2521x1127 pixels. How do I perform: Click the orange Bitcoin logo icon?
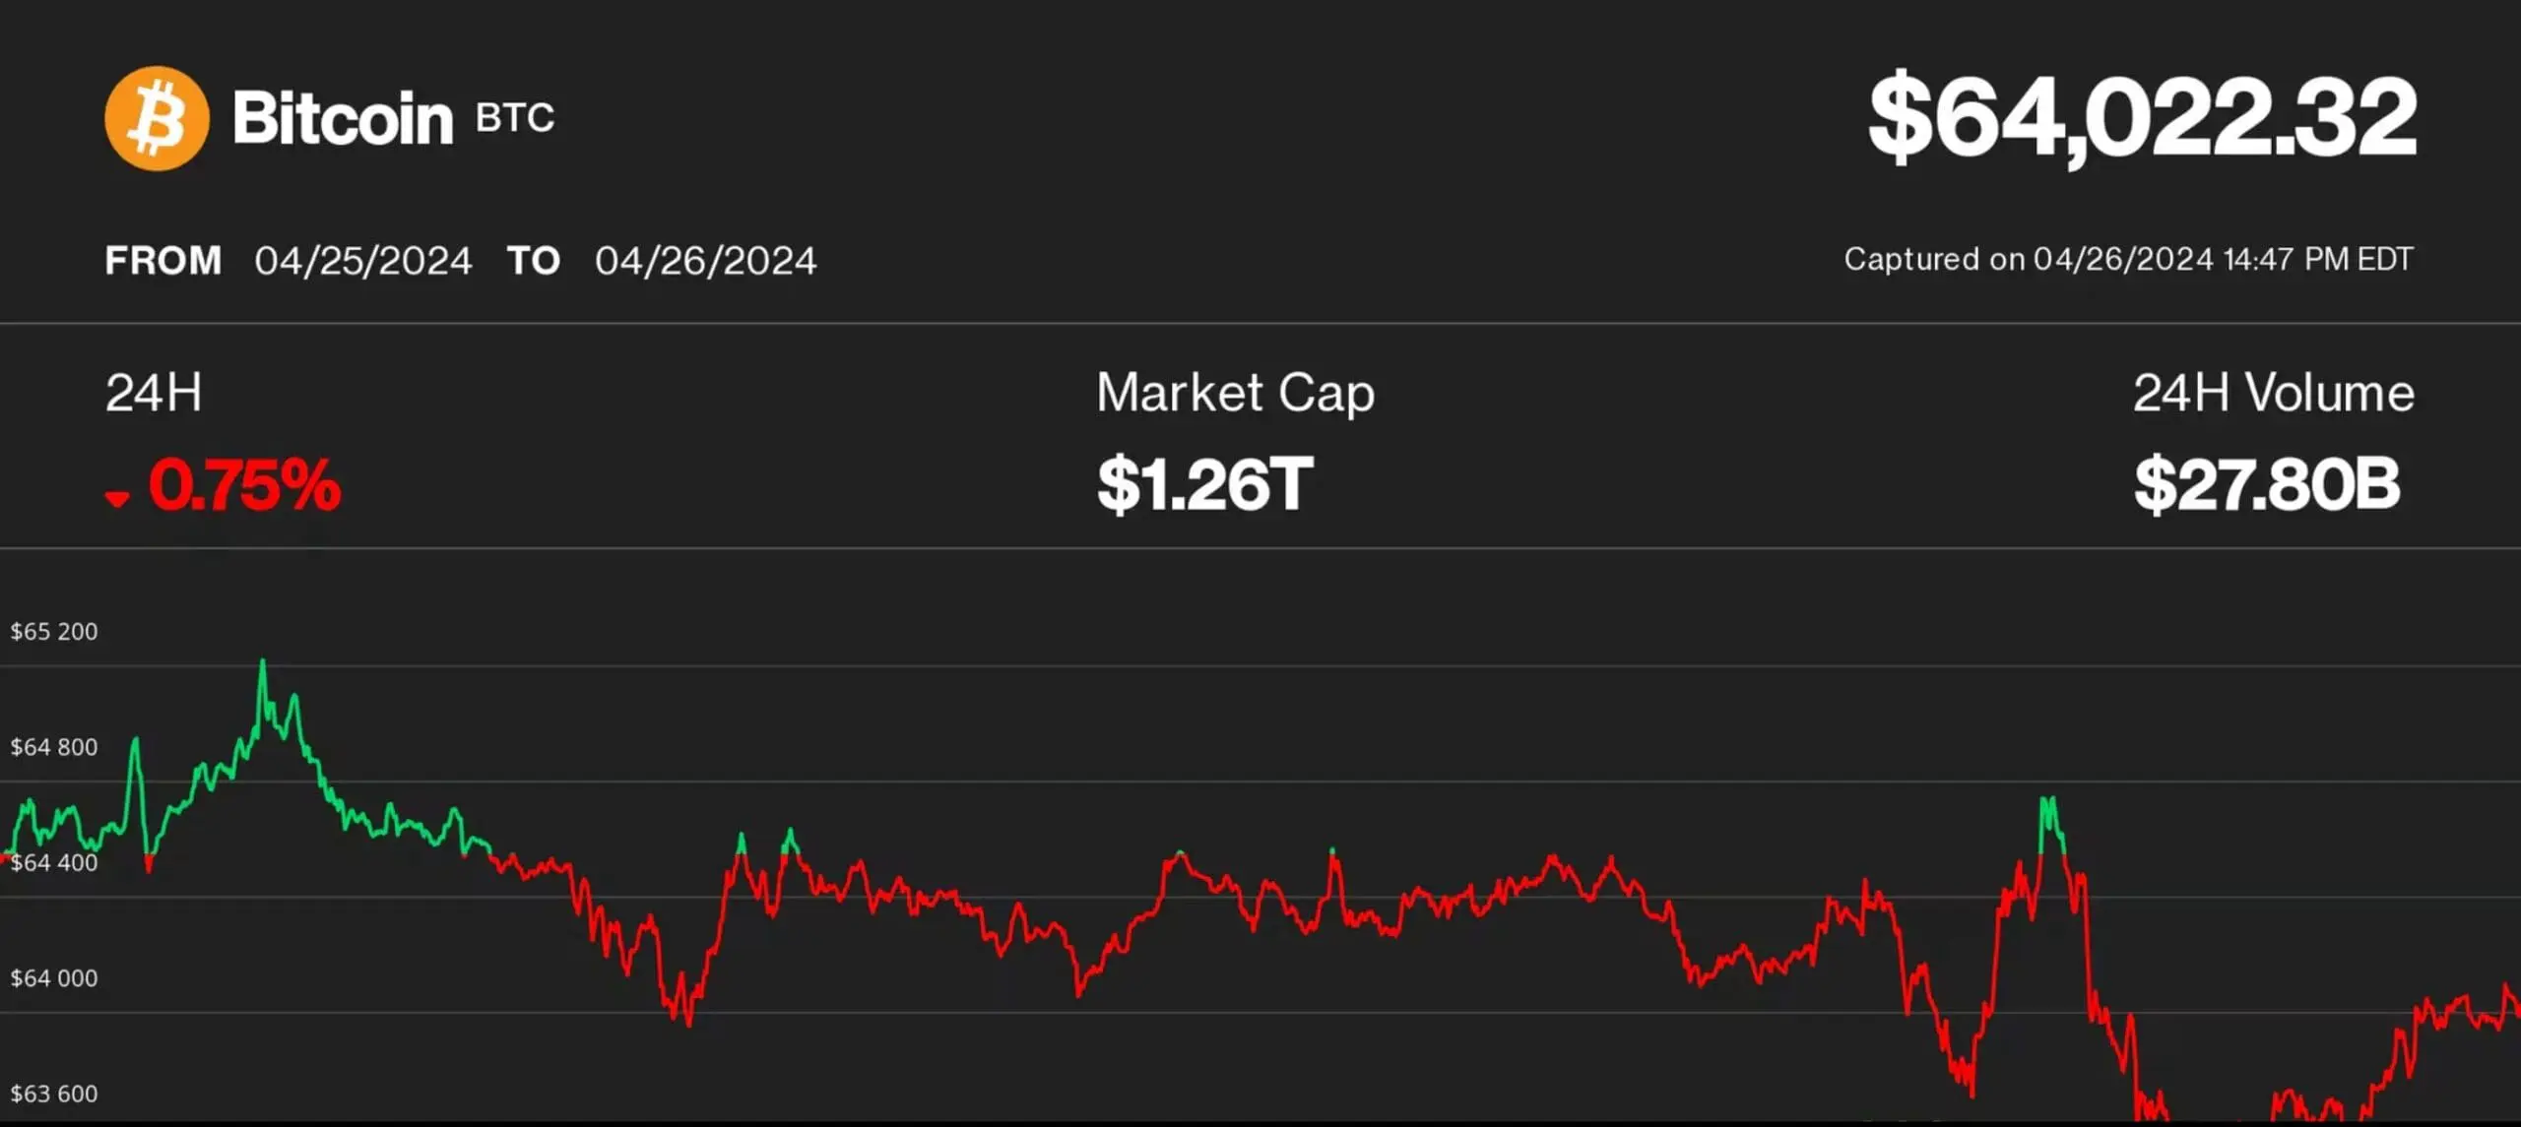coord(157,118)
